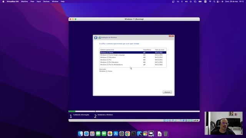Open Final Cut Pro from the Dock
246x138 pixels.
point(145,134)
